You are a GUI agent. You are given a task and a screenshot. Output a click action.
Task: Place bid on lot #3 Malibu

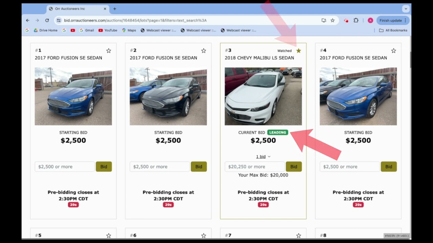[x=294, y=166]
